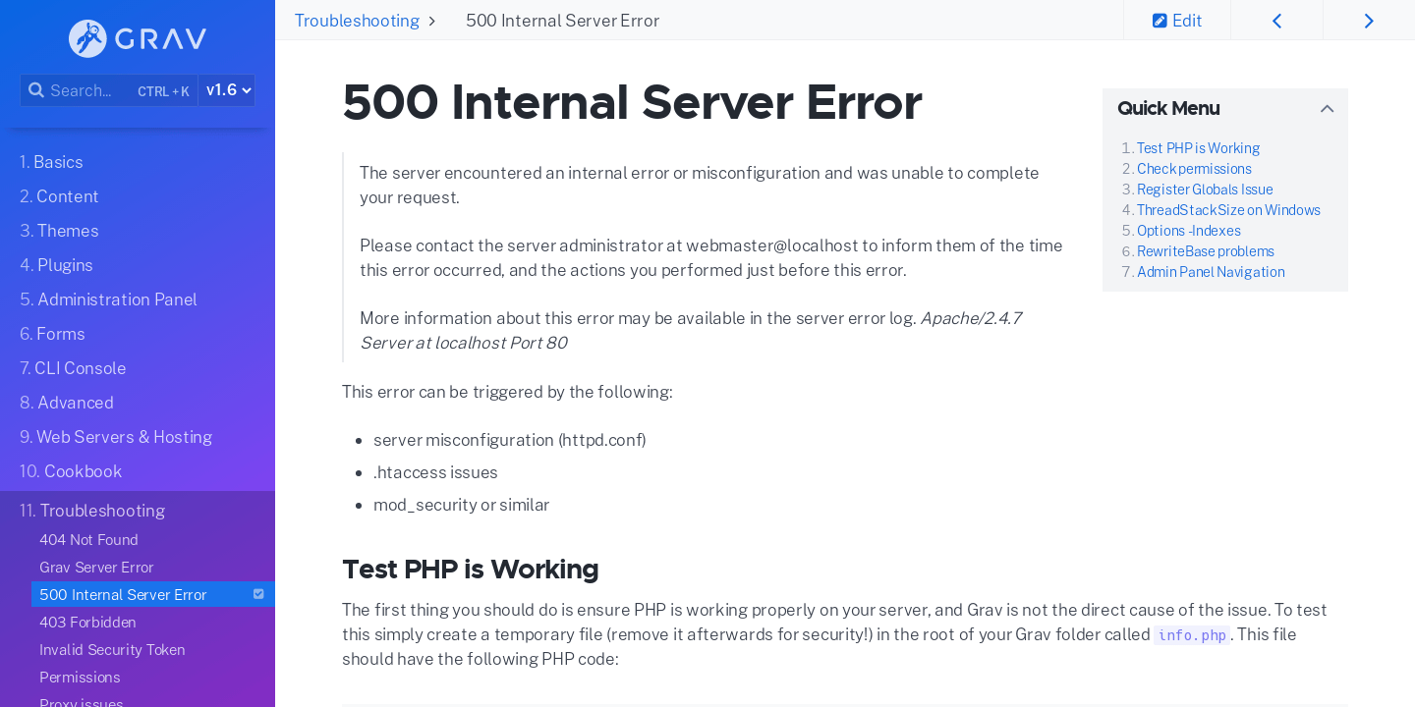Go to previous page arrow

tap(1276, 21)
